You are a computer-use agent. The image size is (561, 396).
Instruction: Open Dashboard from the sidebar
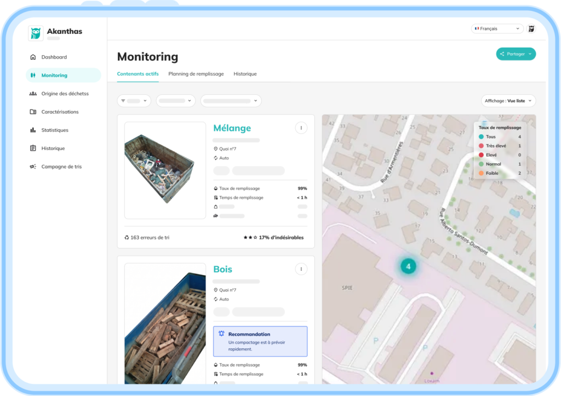(x=54, y=57)
